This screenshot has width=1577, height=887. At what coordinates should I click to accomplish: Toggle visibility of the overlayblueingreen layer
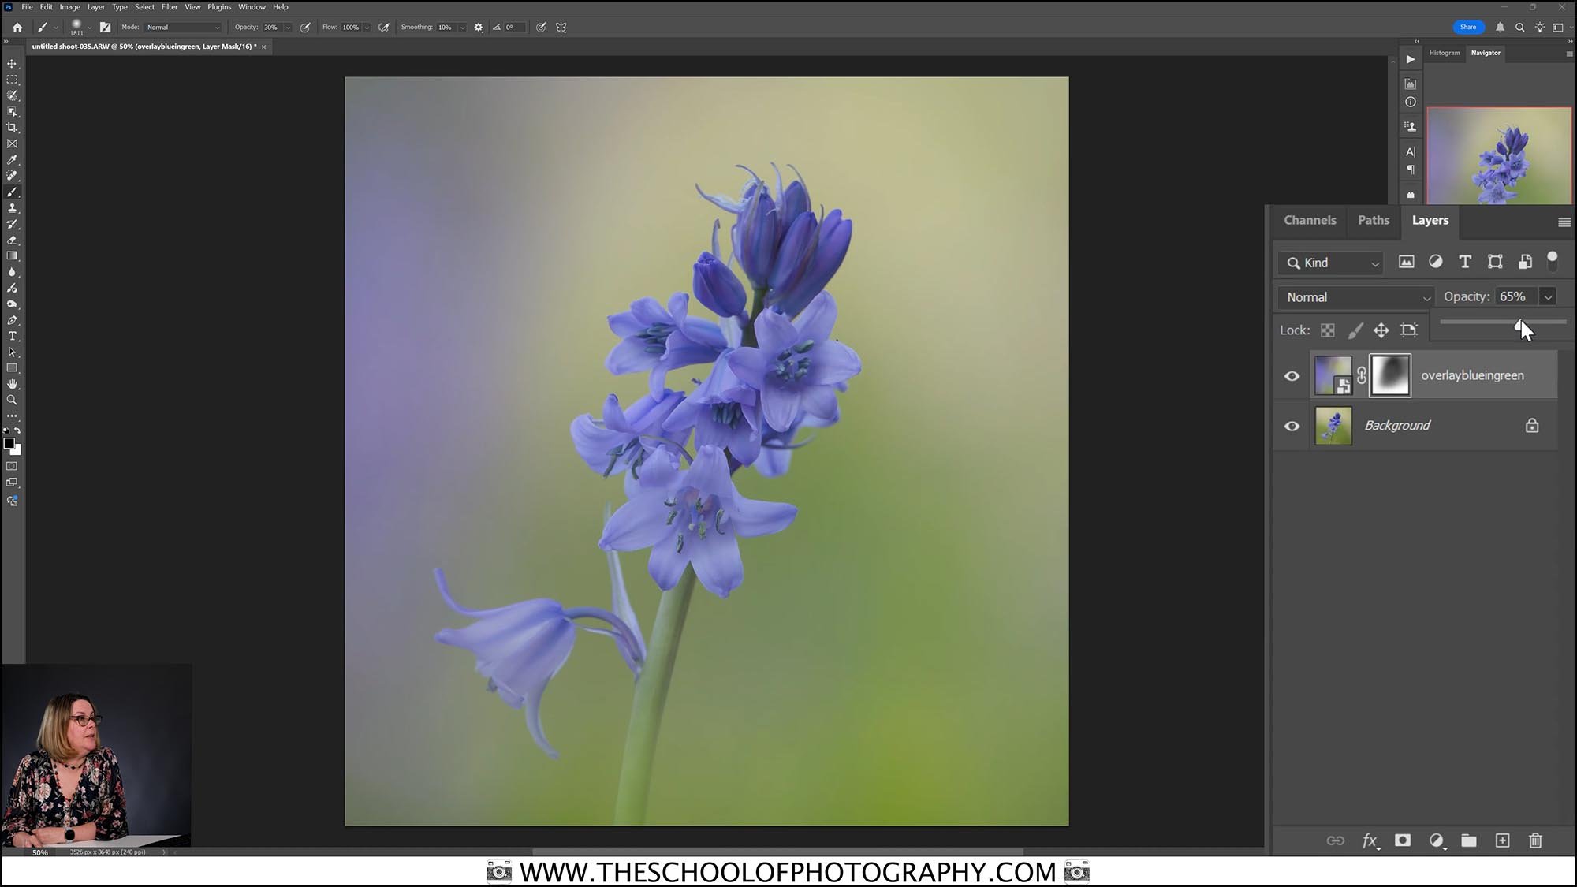[x=1292, y=376]
